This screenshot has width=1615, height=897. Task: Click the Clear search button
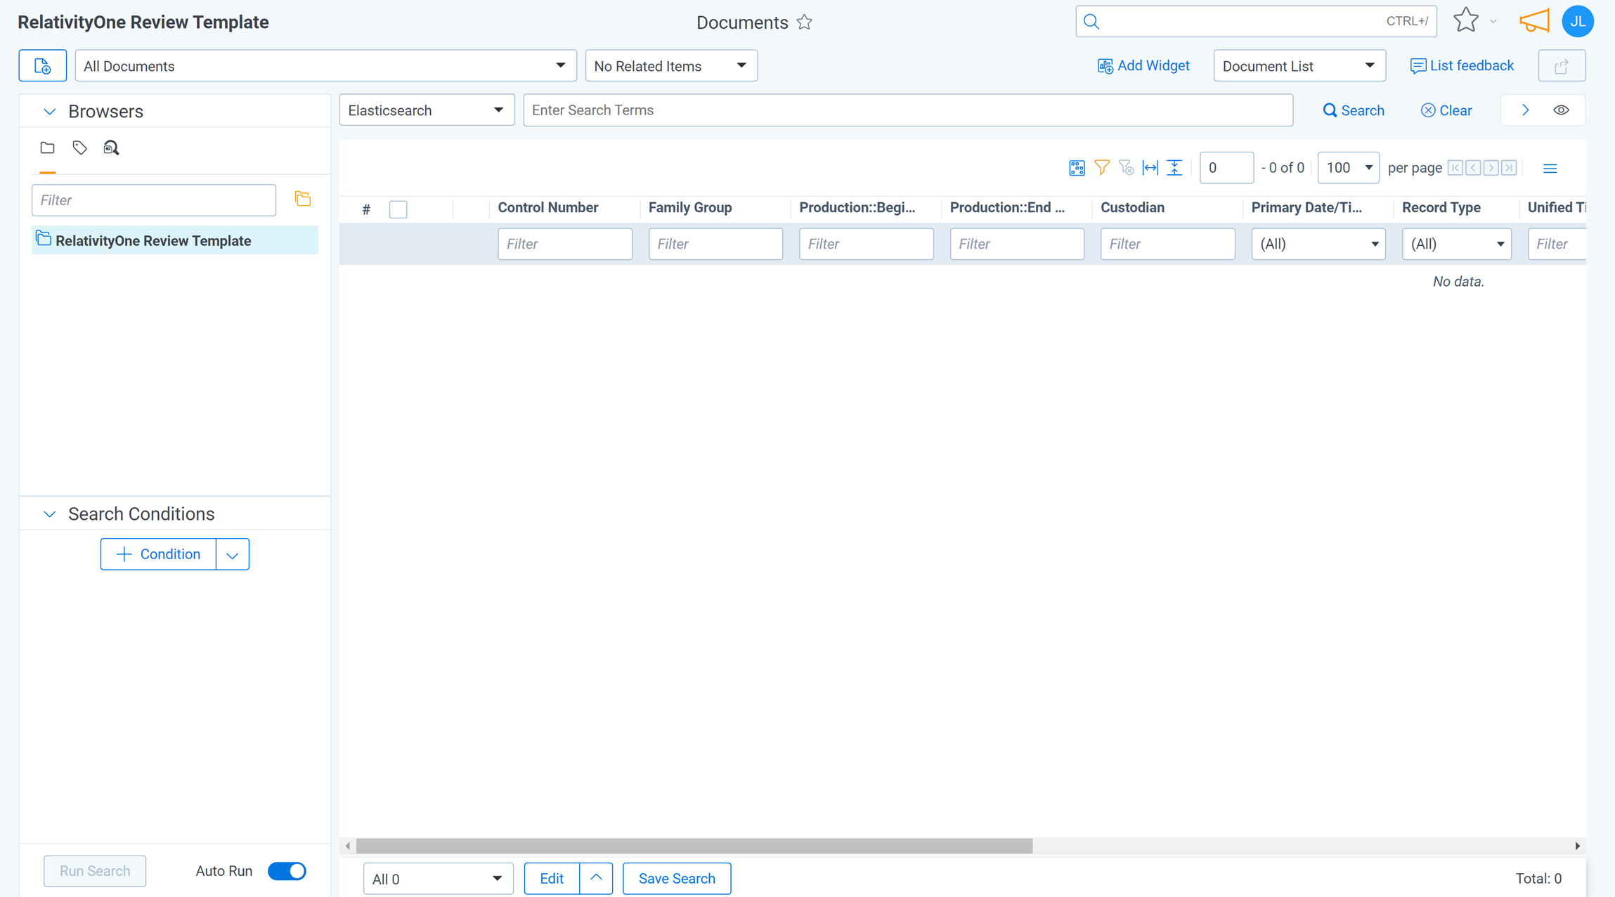pos(1446,110)
